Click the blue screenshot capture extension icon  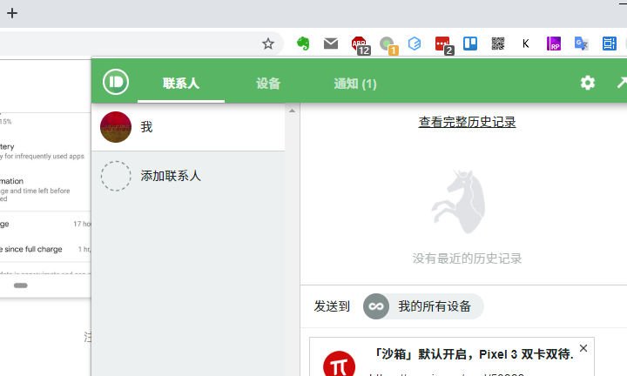[610, 44]
